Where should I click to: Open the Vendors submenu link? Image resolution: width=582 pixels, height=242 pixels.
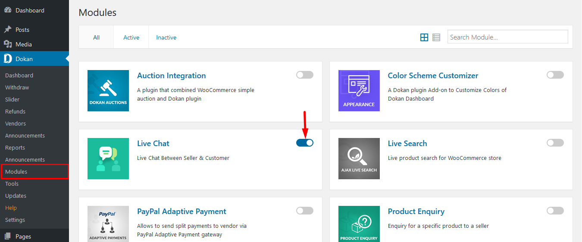(16, 123)
